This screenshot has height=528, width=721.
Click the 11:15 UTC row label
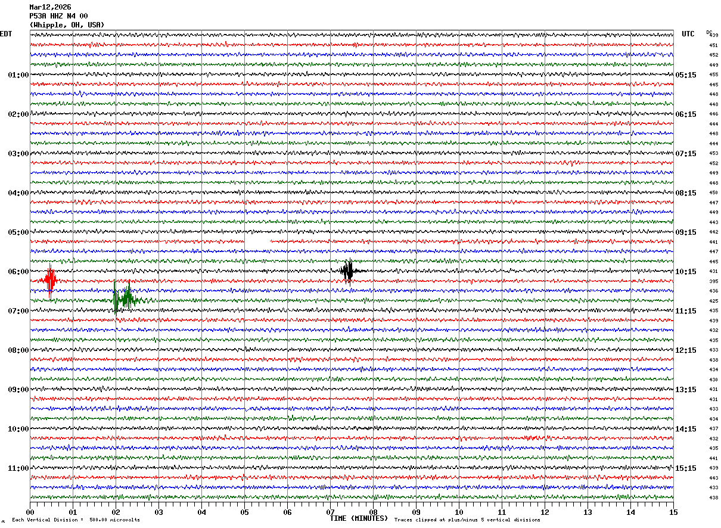coord(686,311)
